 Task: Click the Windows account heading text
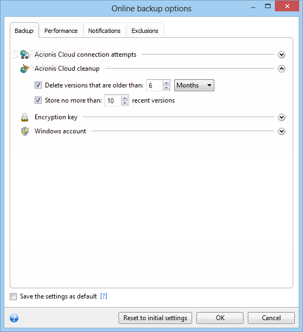click(61, 131)
